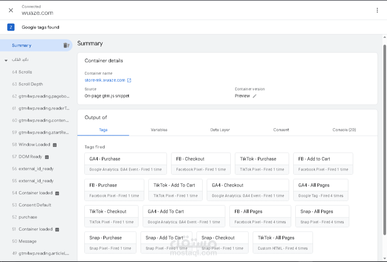Close the Tag Assistant debug panel

click(x=11, y=10)
